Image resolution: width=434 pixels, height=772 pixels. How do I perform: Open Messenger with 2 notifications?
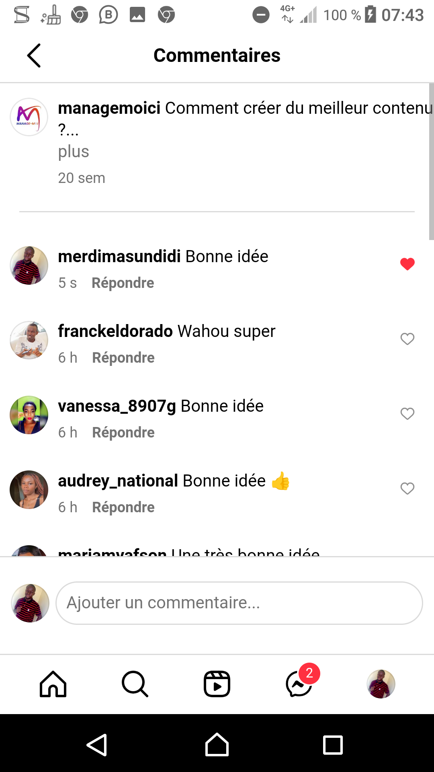(300, 684)
